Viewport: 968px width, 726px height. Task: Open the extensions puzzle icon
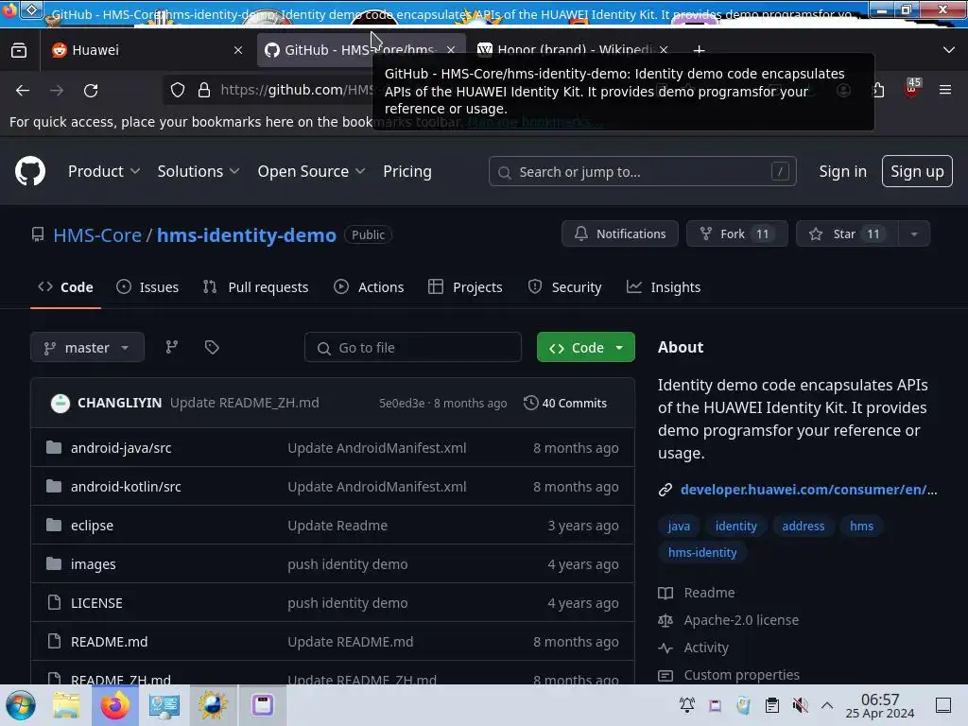click(878, 90)
